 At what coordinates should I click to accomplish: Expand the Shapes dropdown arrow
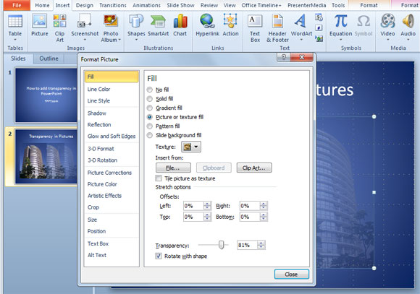point(136,40)
